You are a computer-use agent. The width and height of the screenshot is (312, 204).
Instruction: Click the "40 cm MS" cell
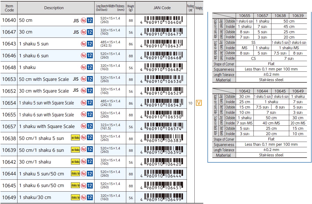click(271, 123)
